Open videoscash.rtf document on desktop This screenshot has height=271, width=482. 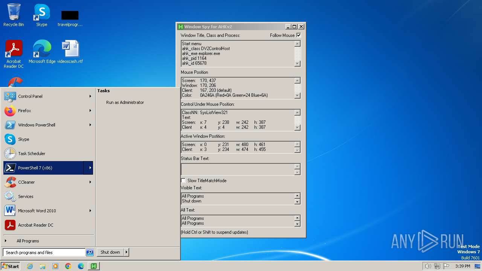(x=70, y=52)
